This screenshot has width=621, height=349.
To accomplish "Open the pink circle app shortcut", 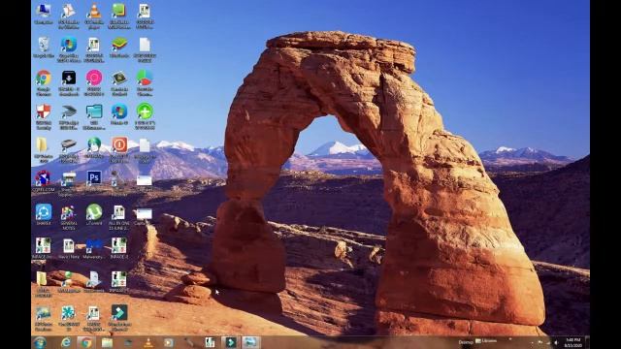I will [x=94, y=83].
